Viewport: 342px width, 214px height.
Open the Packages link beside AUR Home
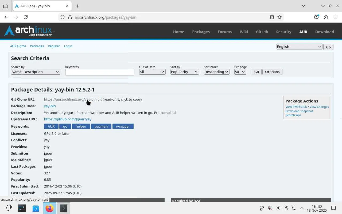37,46
